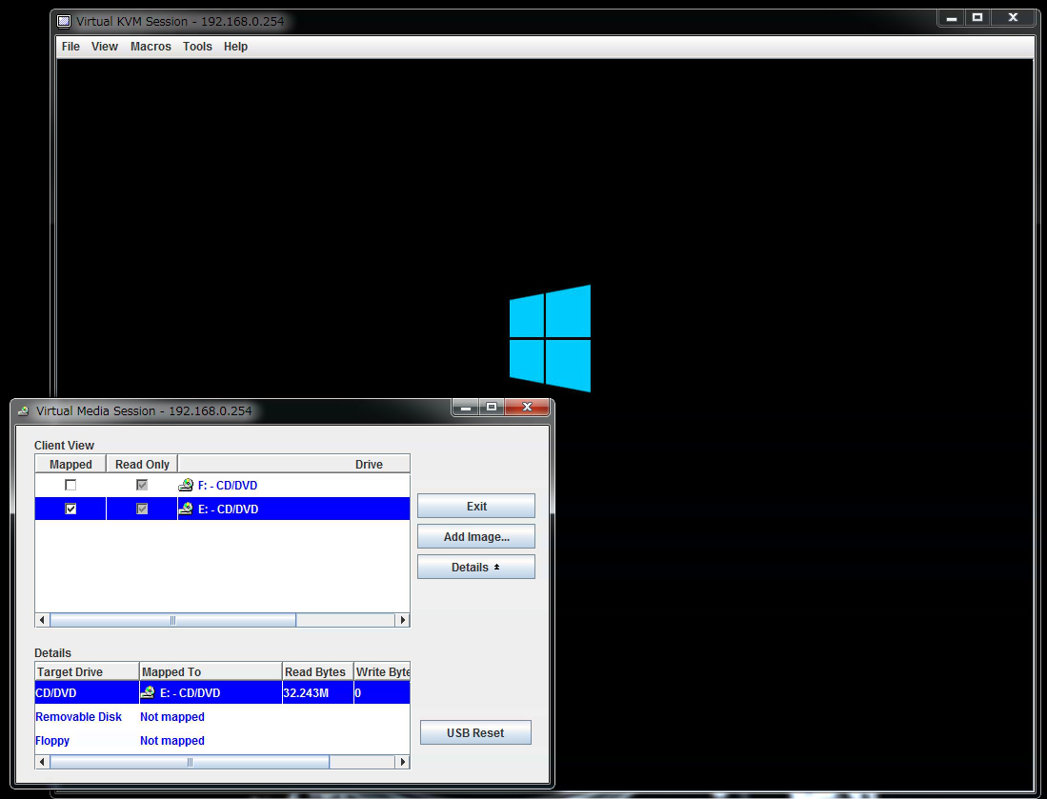Select the "F: - CD/DVD" drive row

(222, 486)
